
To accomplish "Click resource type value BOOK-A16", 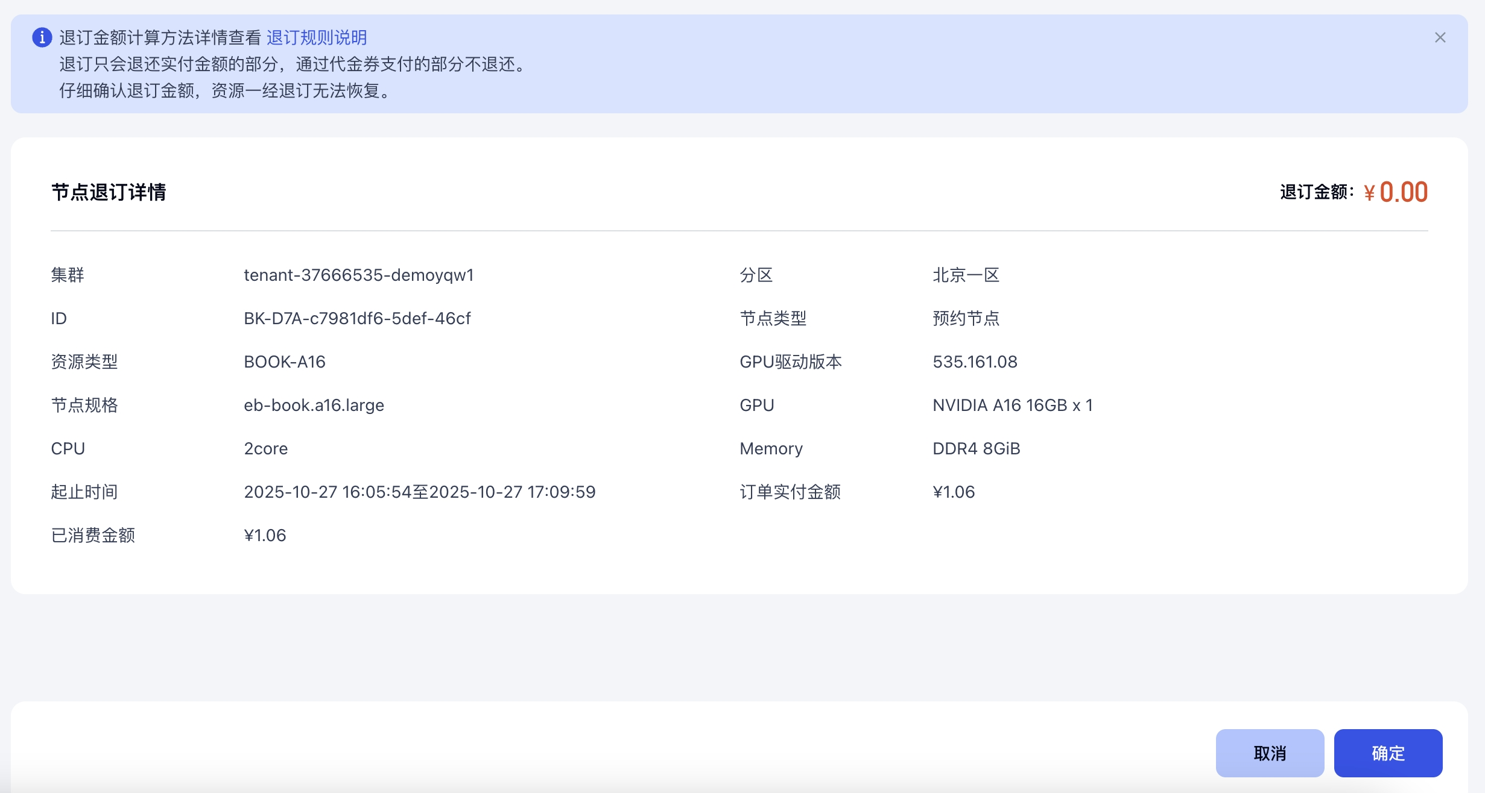I will [x=284, y=362].
